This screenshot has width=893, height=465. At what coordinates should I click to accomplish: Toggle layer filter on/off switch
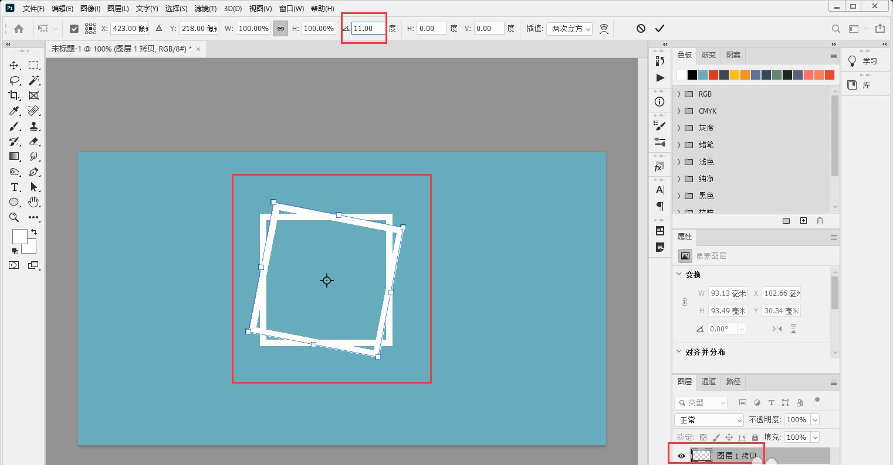coord(817,402)
